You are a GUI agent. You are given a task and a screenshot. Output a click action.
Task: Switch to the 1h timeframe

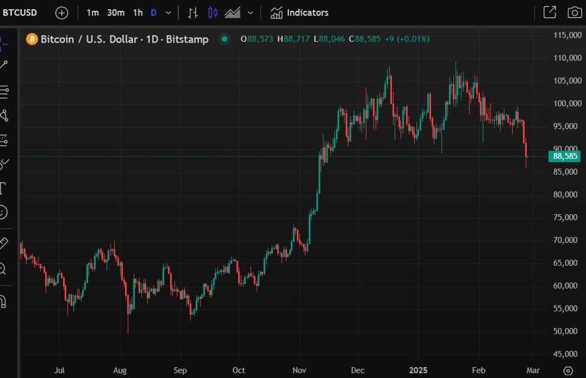pyautogui.click(x=136, y=12)
